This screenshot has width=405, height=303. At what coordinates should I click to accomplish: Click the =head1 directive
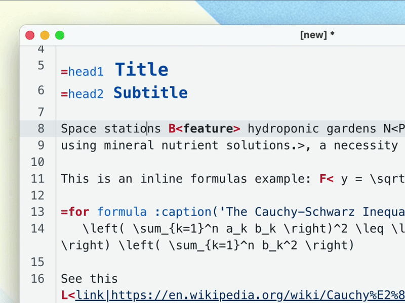(82, 72)
